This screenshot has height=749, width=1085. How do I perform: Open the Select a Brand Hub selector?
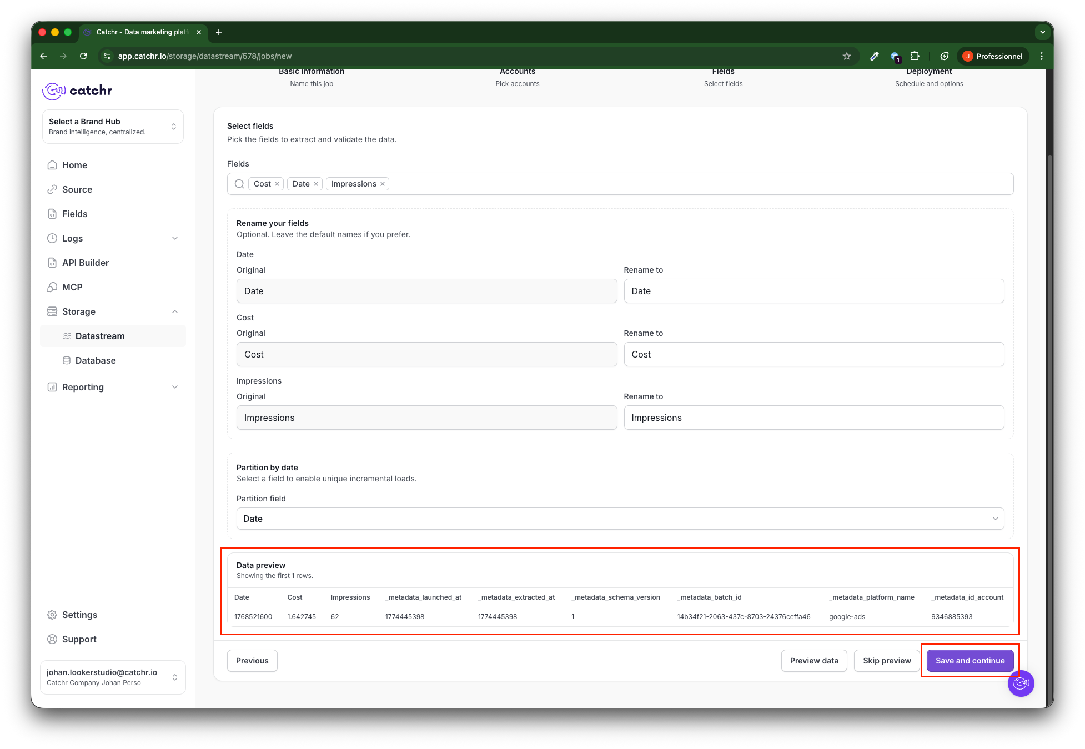[113, 127]
